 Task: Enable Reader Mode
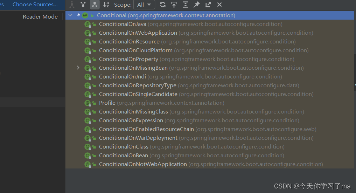[40, 16]
